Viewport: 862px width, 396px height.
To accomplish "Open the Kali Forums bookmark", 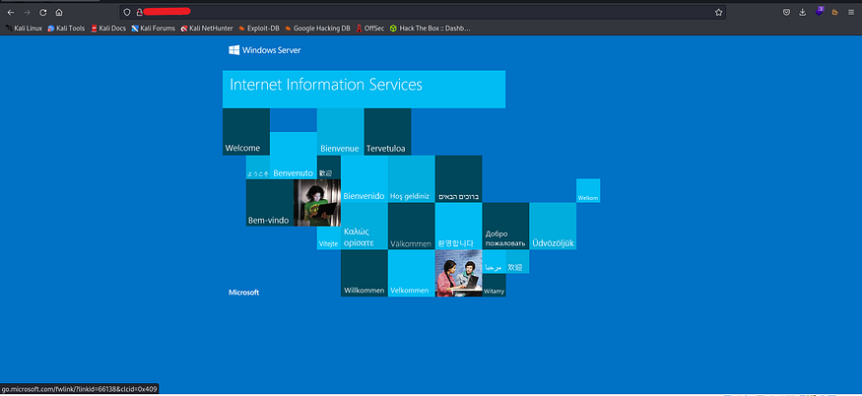I will coord(154,28).
